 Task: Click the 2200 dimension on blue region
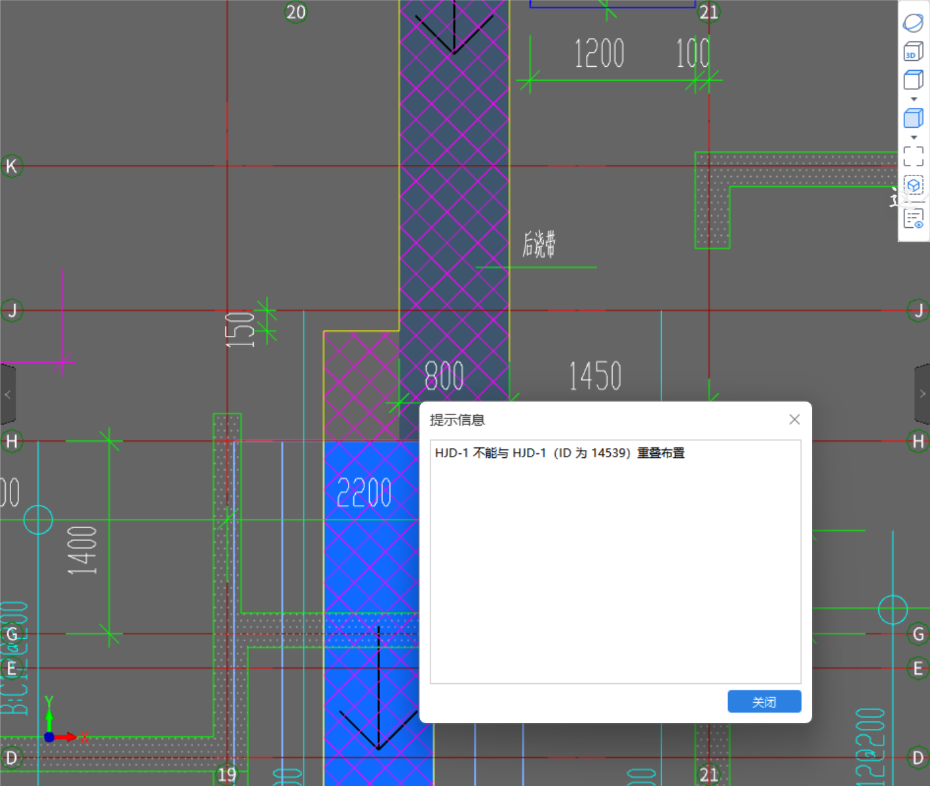point(364,493)
